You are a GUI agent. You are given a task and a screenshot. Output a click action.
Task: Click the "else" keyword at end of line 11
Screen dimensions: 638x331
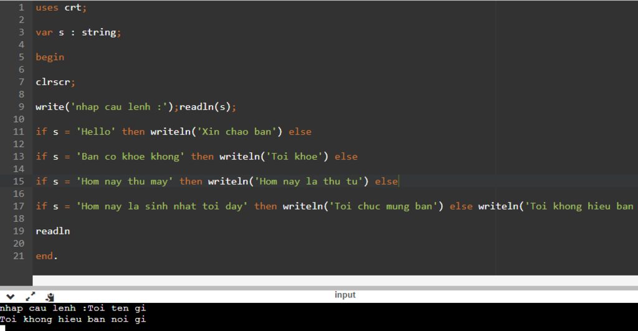(x=300, y=132)
